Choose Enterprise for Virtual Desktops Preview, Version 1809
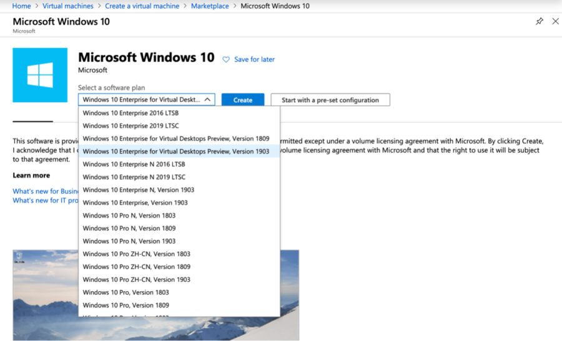Image resolution: width=562 pixels, height=341 pixels. [179, 138]
